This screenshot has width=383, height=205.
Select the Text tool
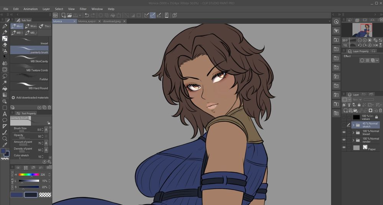pos(5,114)
